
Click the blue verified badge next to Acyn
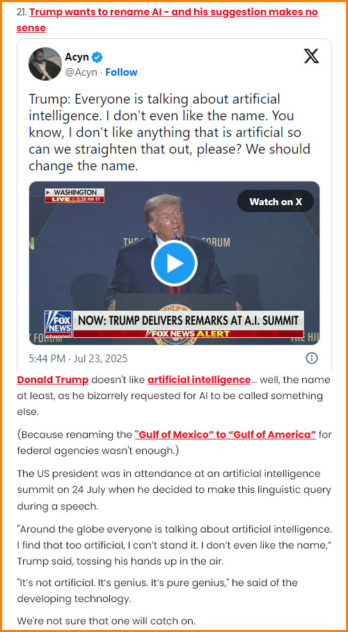97,57
